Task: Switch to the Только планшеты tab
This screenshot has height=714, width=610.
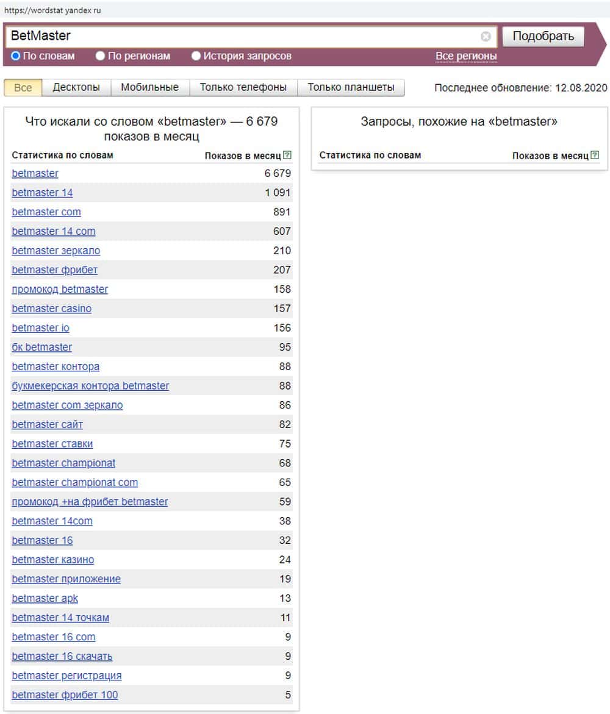Action: [x=351, y=87]
